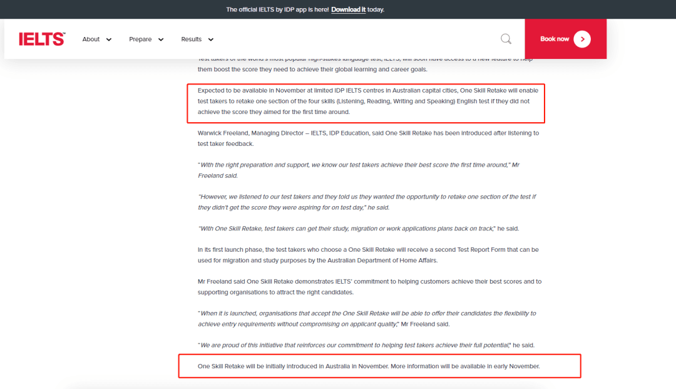676x389 pixels.
Task: Follow the Download it link
Action: (x=349, y=9)
